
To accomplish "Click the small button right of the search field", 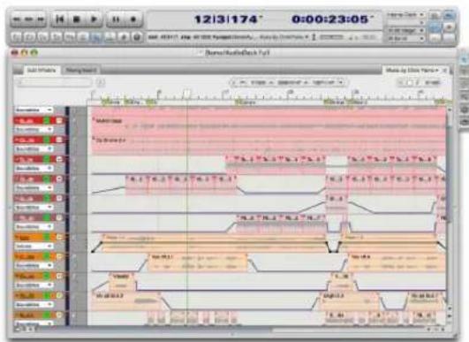I will pos(101,82).
